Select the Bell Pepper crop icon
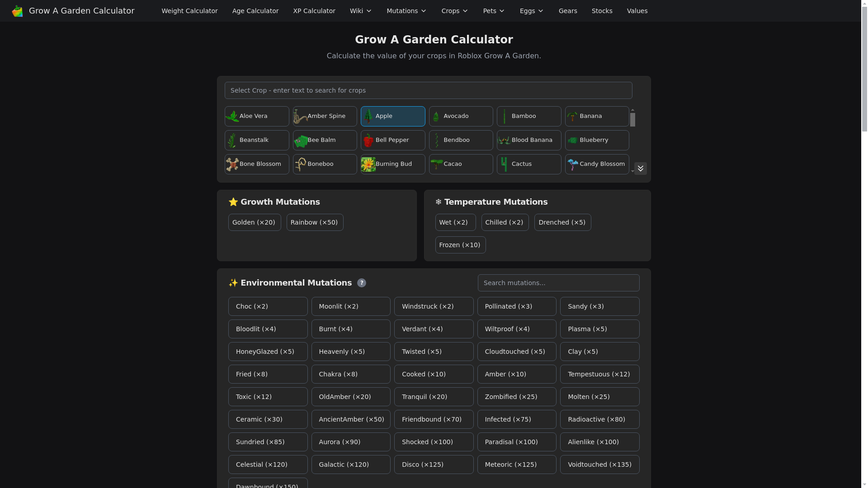This screenshot has height=488, width=868. 368,141
